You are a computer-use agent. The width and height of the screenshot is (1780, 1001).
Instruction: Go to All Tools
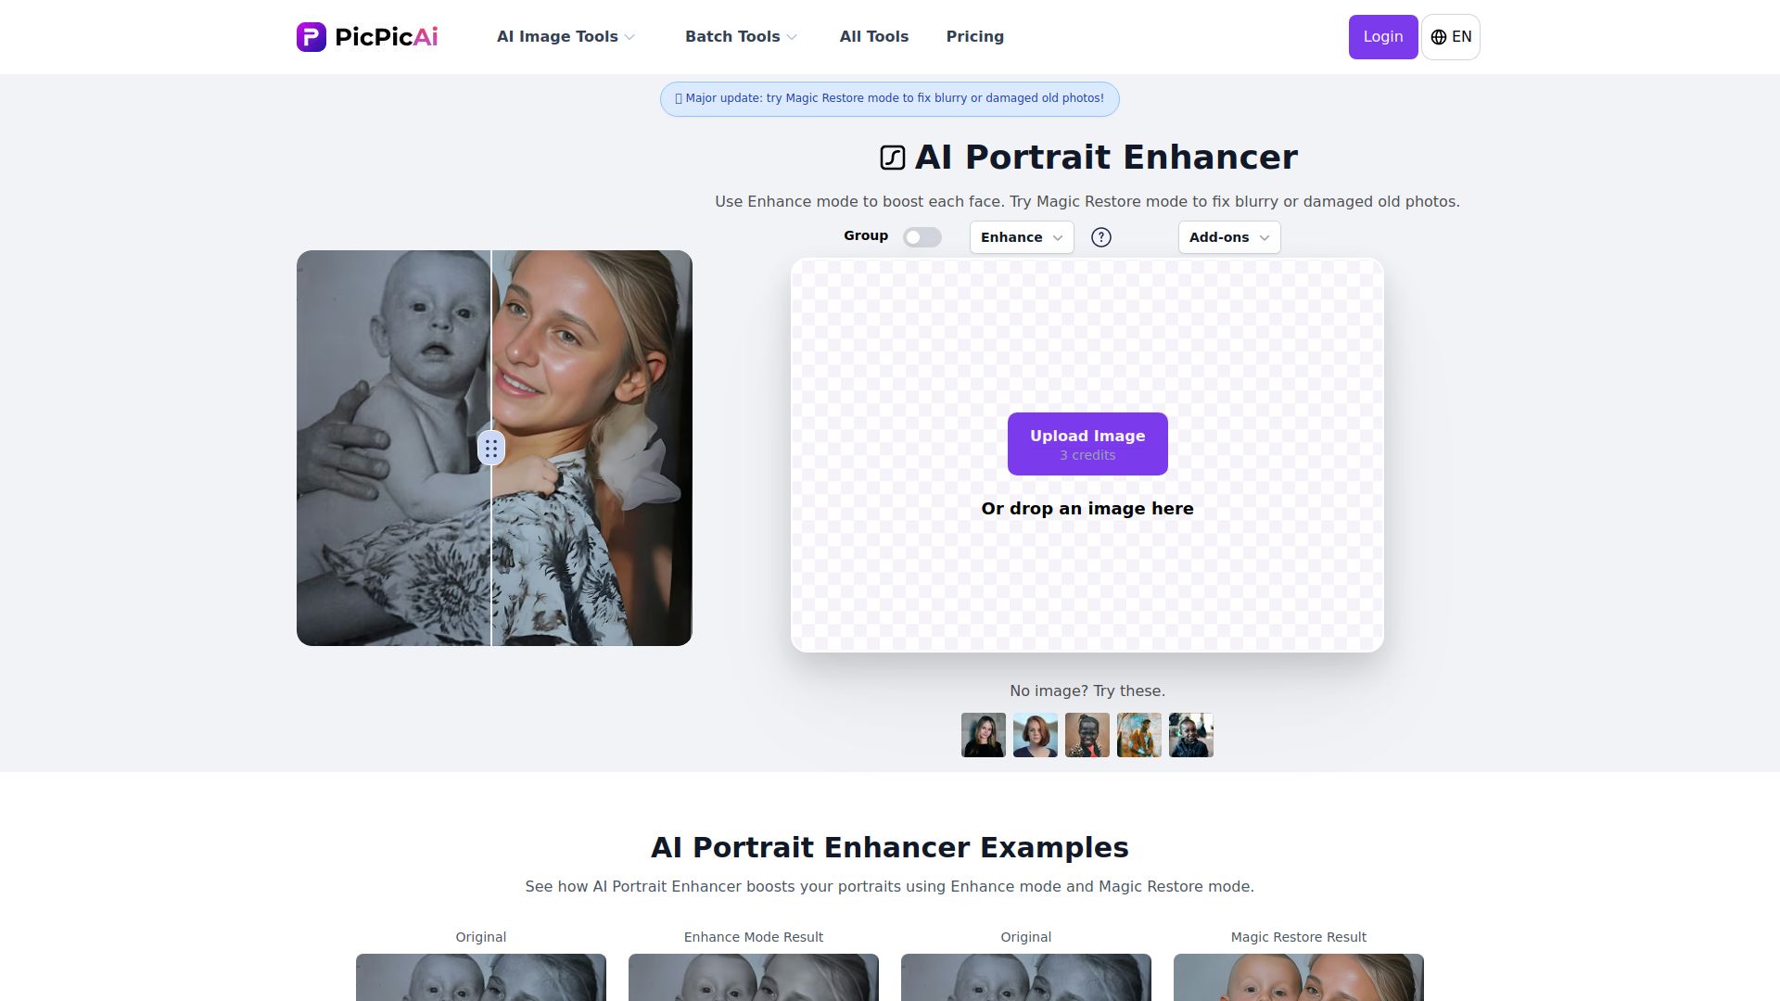pos(874,37)
